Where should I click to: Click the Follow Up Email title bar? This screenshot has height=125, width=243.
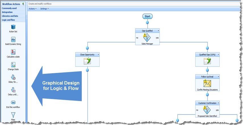(207, 77)
